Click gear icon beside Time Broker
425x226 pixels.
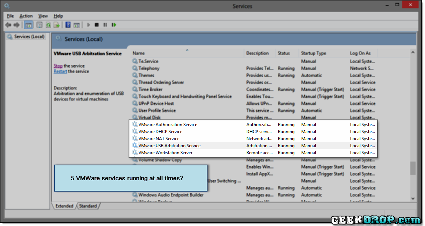click(x=135, y=89)
